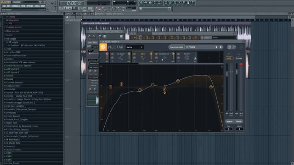Select EQ node 3 on the curve
294x165 pixels.
[x=140, y=90]
